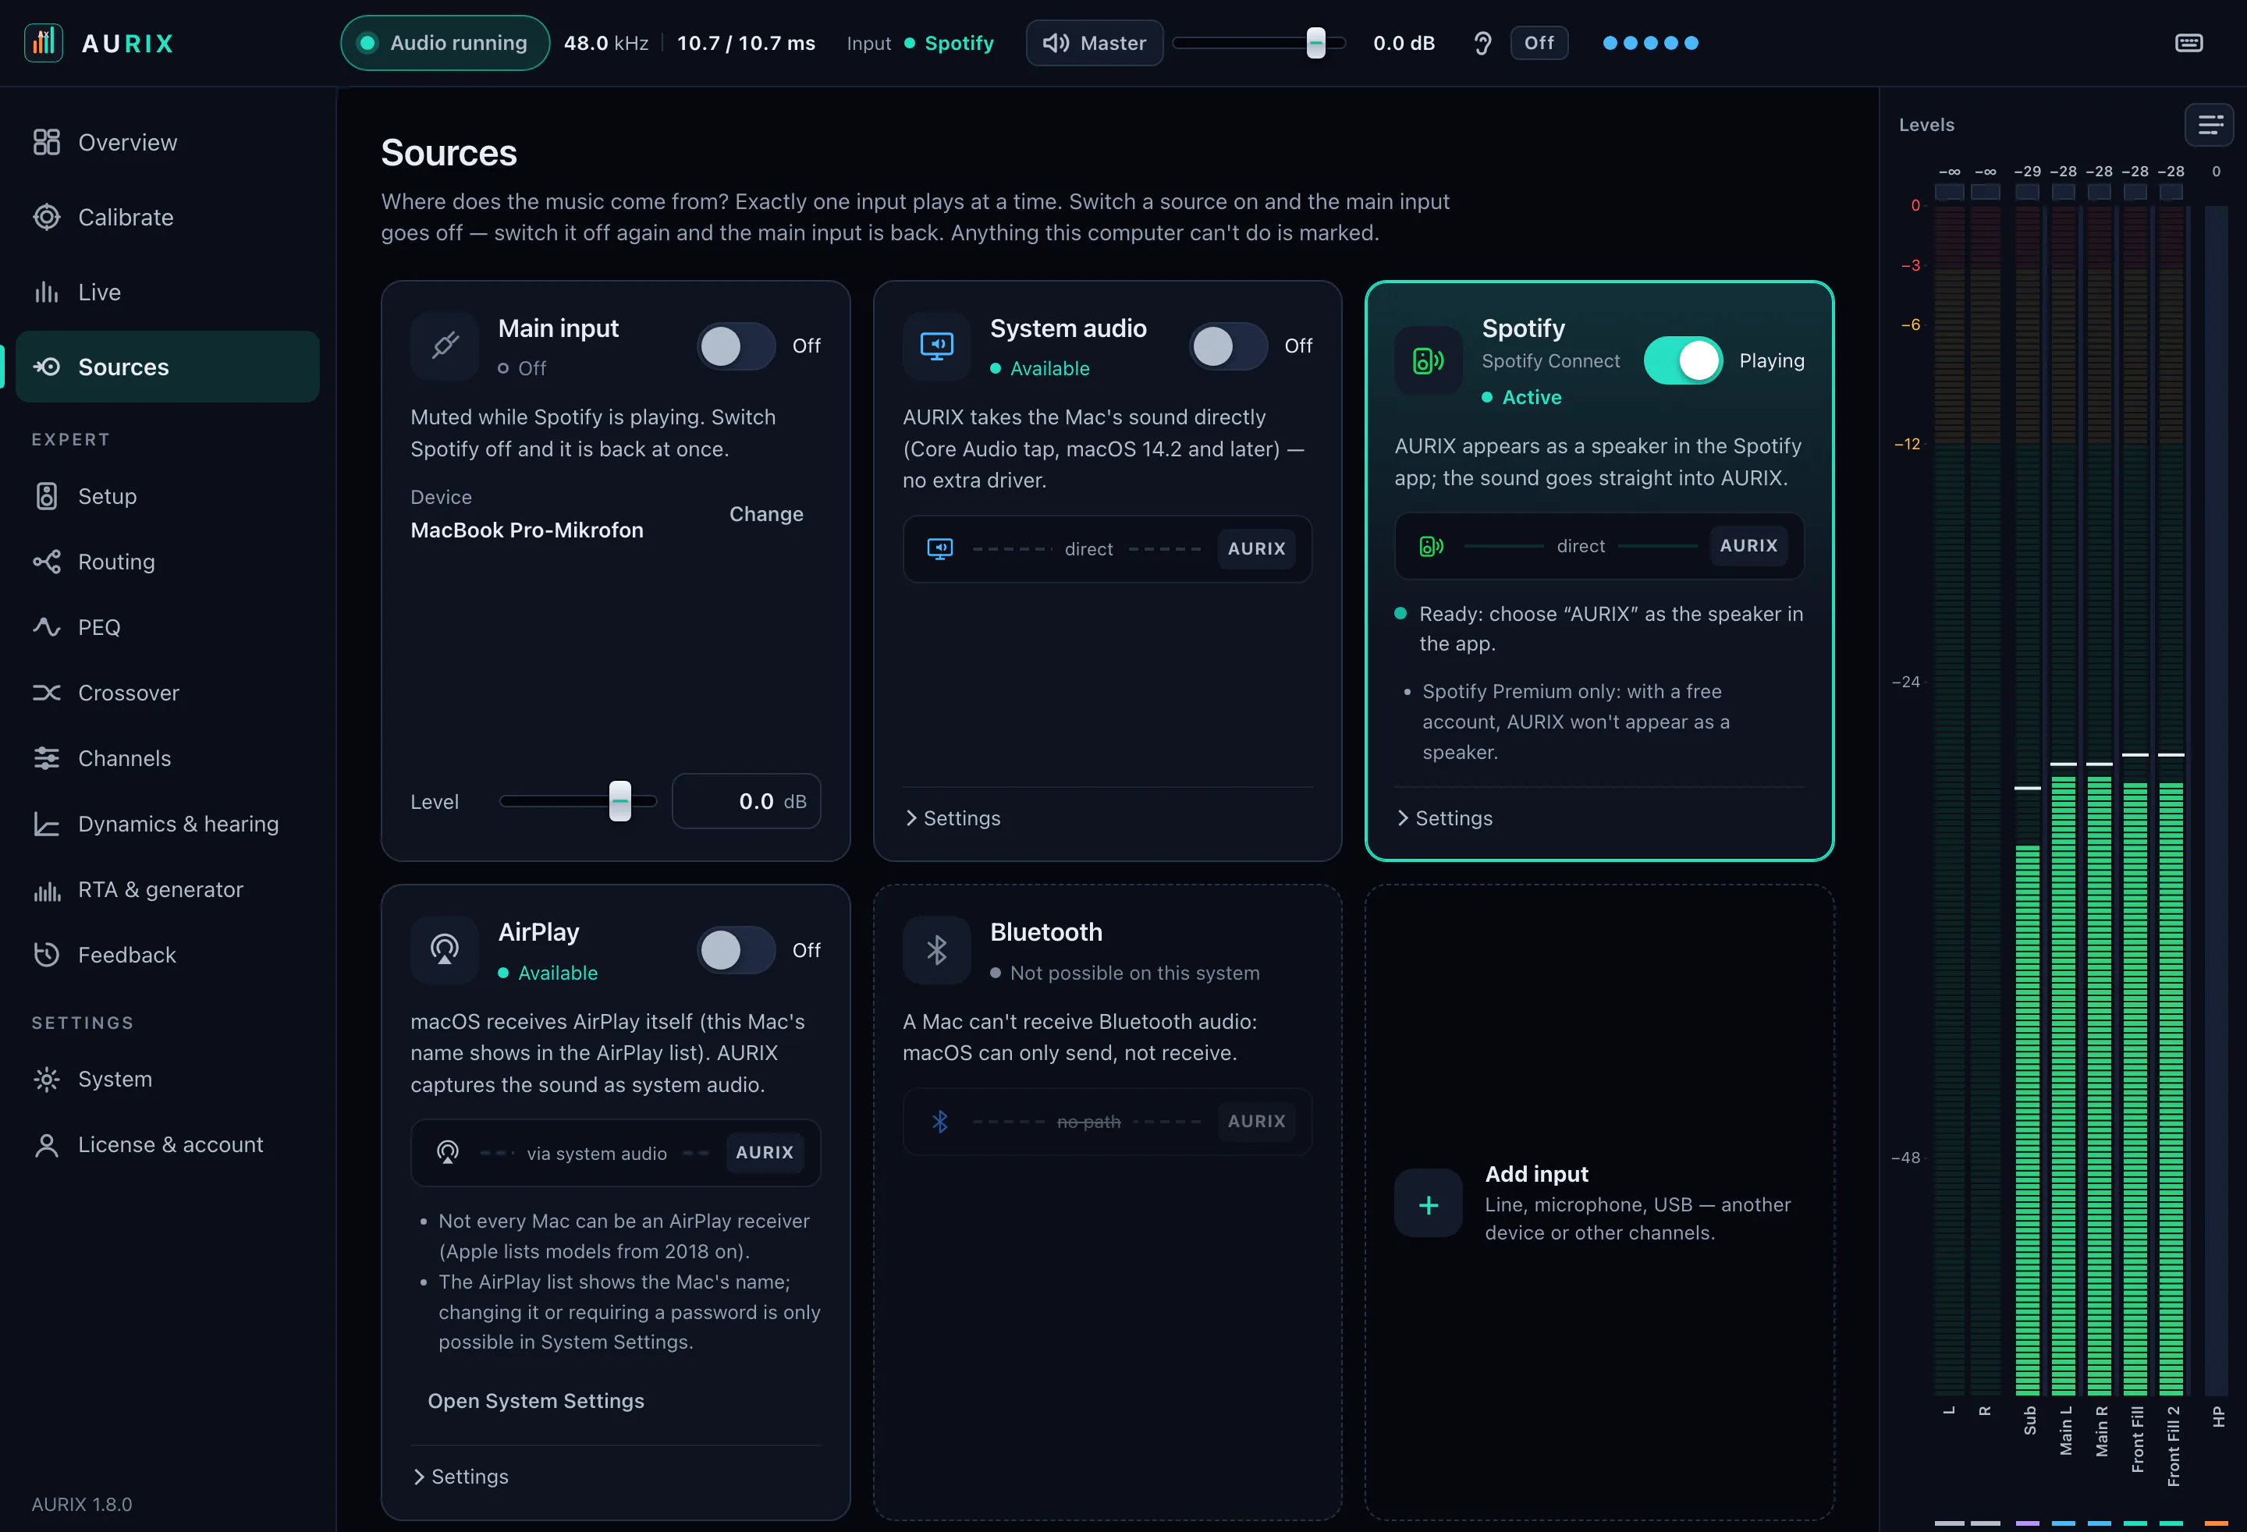Go to Overview in the sidebar
This screenshot has width=2247, height=1532.
click(x=167, y=142)
